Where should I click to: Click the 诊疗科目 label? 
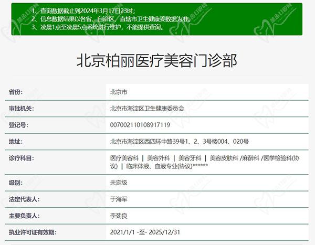(22, 158)
